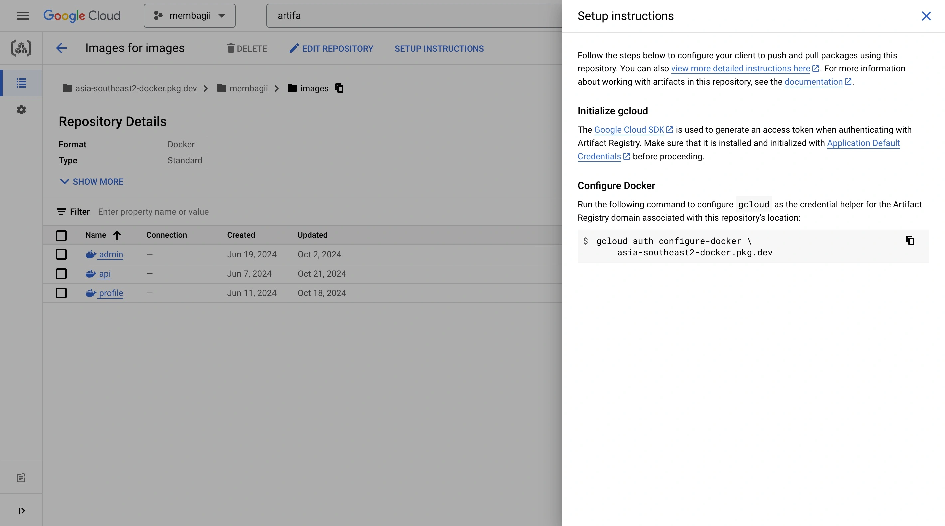945x526 pixels.
Task: Click the Standard type value
Action: pos(185,160)
